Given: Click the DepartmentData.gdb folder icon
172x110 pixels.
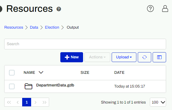Looking at the screenshot, I should (28, 86).
